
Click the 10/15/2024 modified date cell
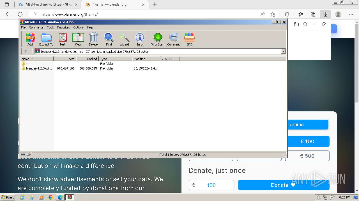click(146, 68)
